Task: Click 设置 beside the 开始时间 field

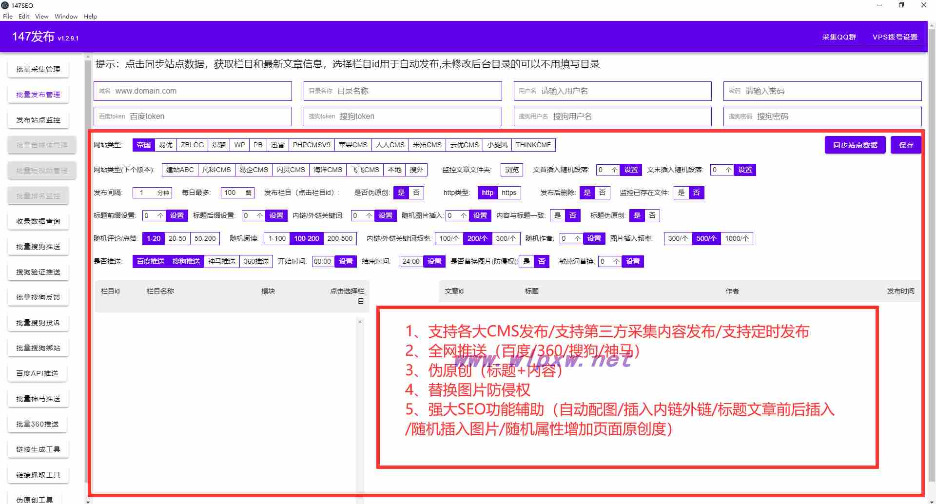Action: pos(346,261)
